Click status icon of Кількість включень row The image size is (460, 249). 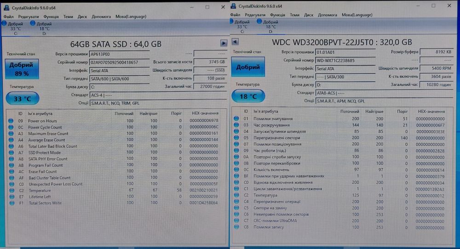point(236,170)
